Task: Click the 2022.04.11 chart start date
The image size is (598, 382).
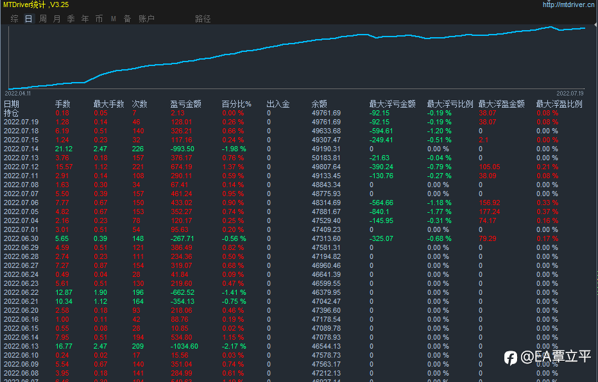Action: tap(18, 94)
